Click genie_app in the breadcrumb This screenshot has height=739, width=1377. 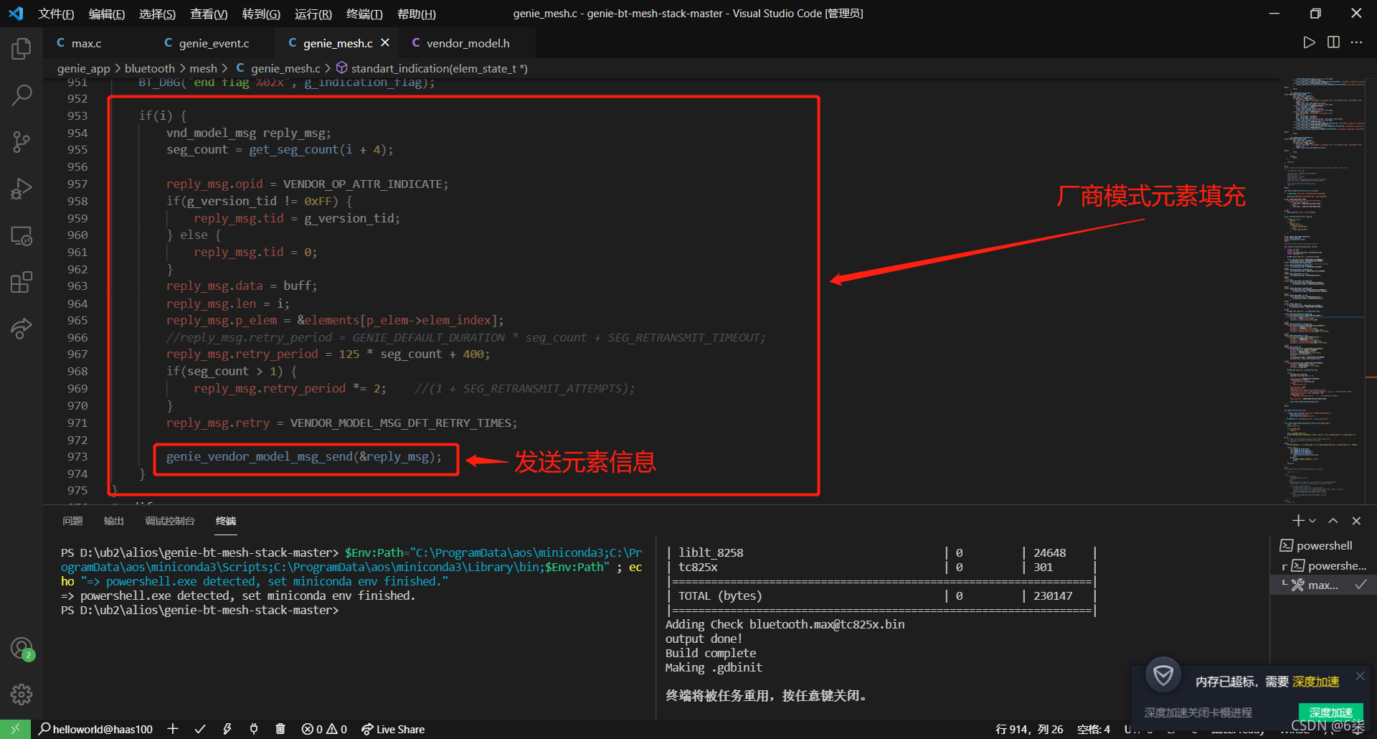click(84, 68)
